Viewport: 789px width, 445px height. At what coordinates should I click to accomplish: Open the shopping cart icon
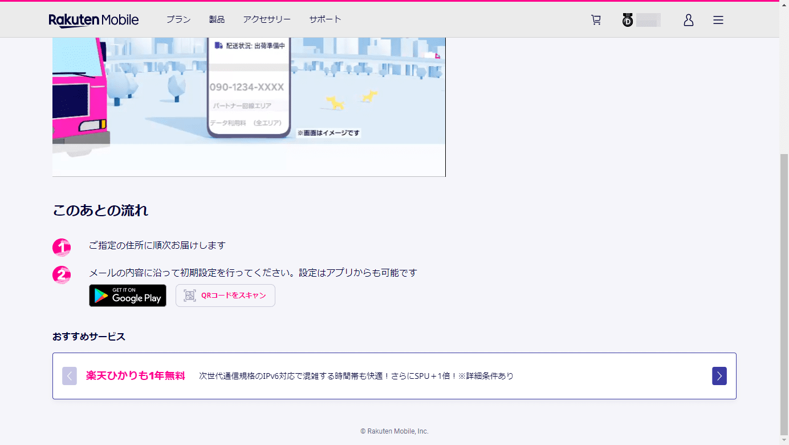point(596,20)
